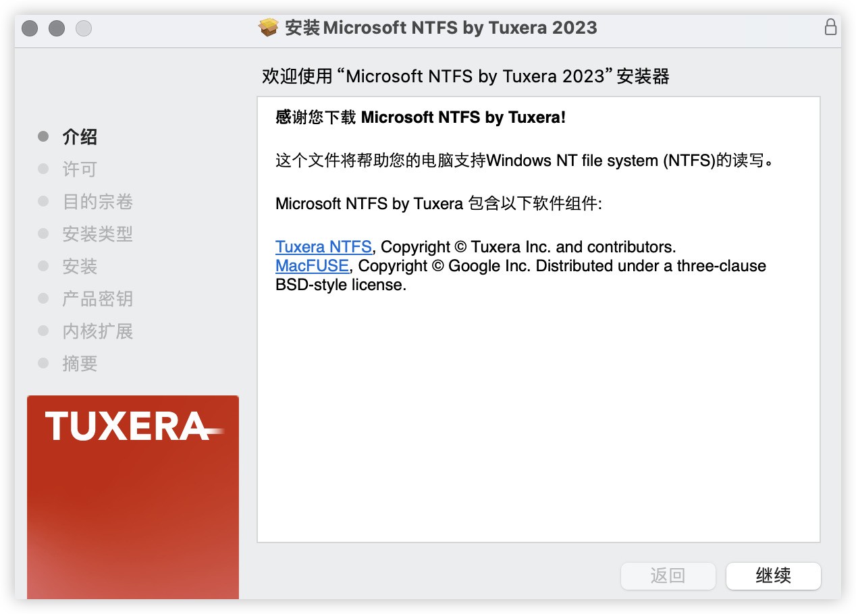Click the 返回 button
856x614 pixels.
point(668,576)
